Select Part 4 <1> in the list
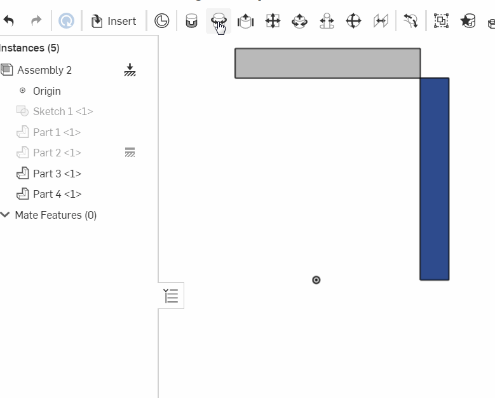This screenshot has height=398, width=495. point(57,194)
